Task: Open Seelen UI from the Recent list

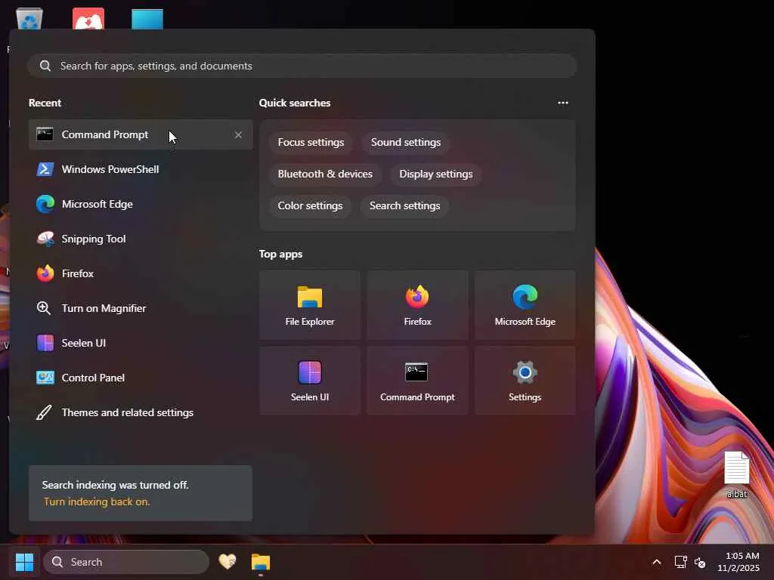Action: tap(141, 343)
